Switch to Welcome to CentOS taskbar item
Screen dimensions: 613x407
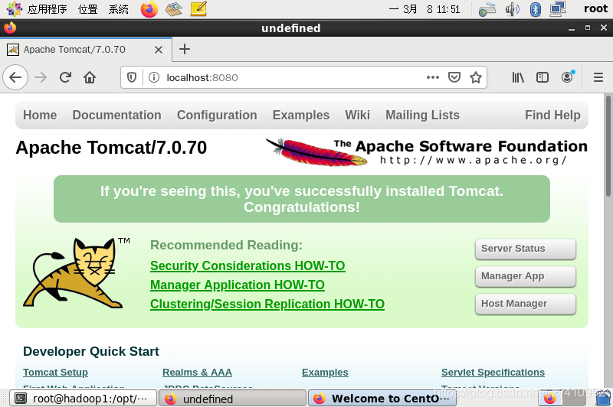tap(382, 399)
